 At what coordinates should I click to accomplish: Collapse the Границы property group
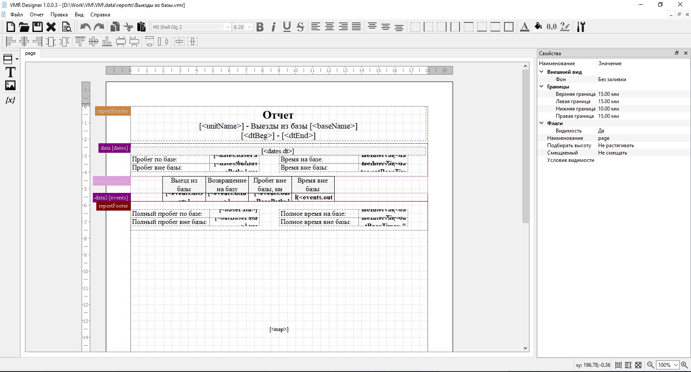click(x=542, y=86)
